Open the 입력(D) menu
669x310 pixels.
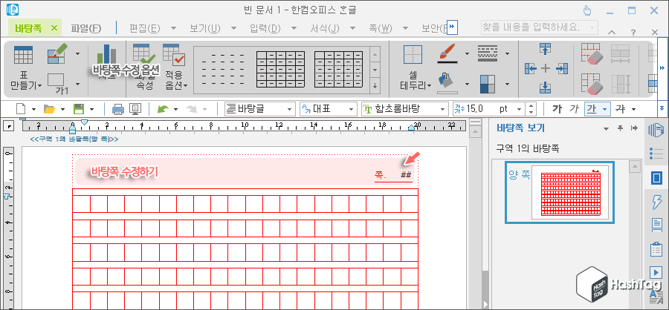pyautogui.click(x=265, y=28)
